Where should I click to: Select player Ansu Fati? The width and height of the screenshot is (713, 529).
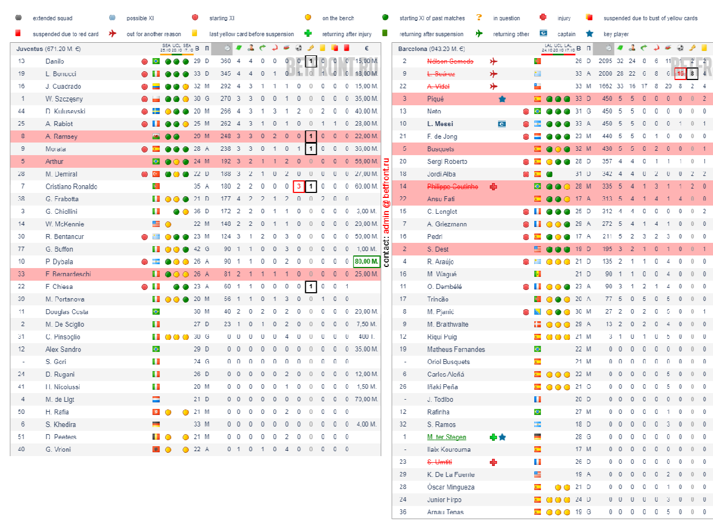[x=441, y=199]
